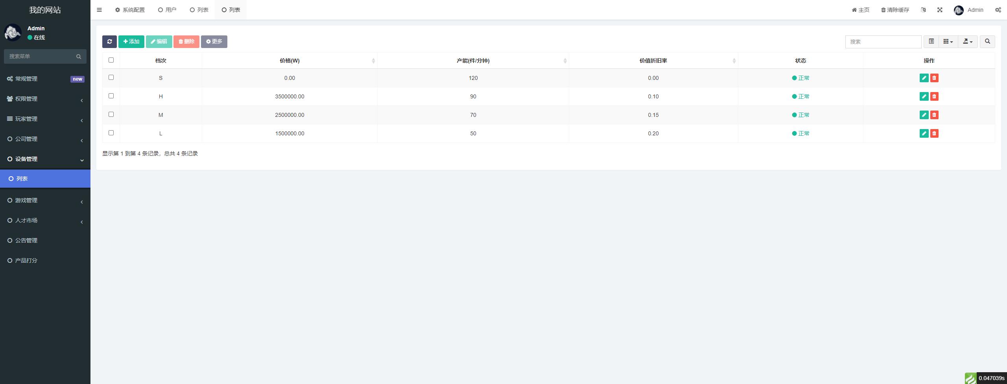Click the green 添加 button
1007x384 pixels.
(x=131, y=42)
